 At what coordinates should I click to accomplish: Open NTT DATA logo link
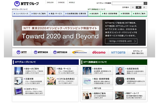coord(118,53)
